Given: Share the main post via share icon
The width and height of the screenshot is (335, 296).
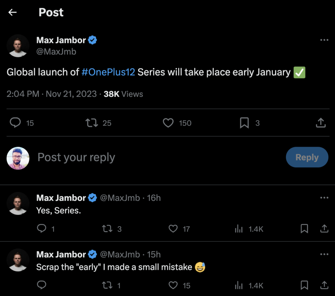Looking at the screenshot, I should [321, 123].
